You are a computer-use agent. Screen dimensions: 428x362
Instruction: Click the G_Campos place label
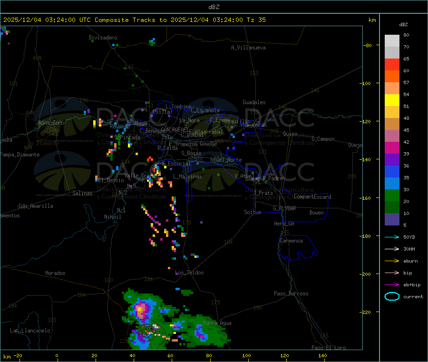tap(323, 139)
